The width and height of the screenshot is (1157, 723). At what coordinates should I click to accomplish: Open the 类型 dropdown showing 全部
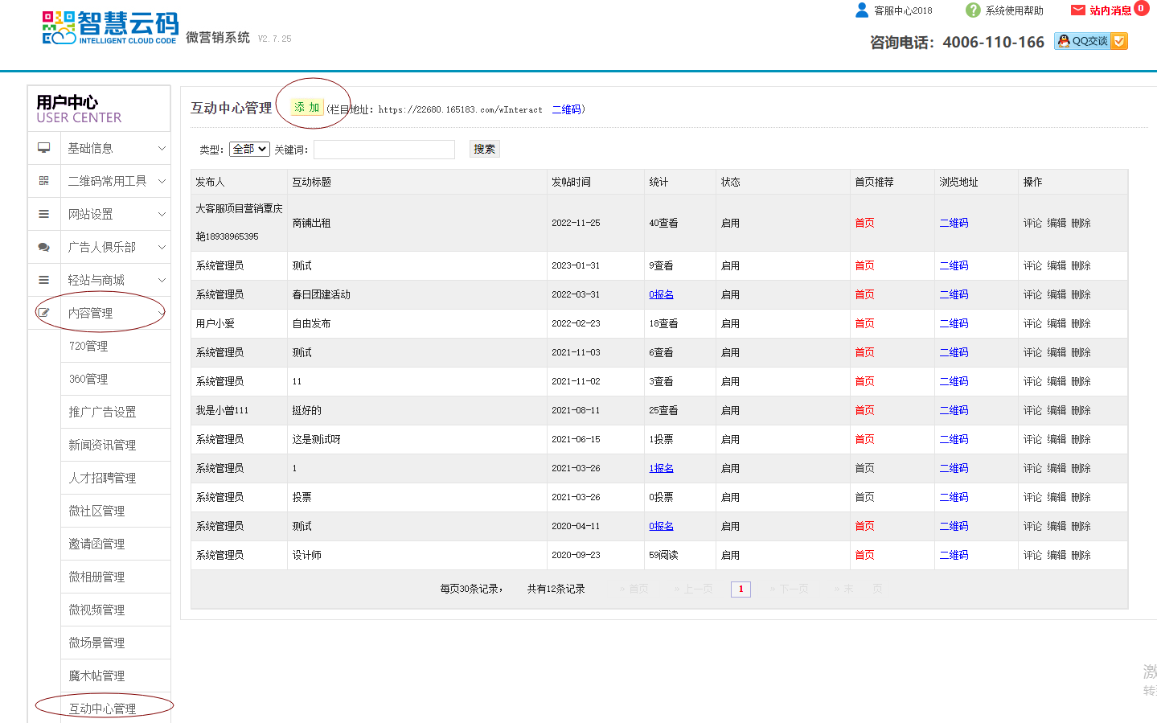[249, 150]
